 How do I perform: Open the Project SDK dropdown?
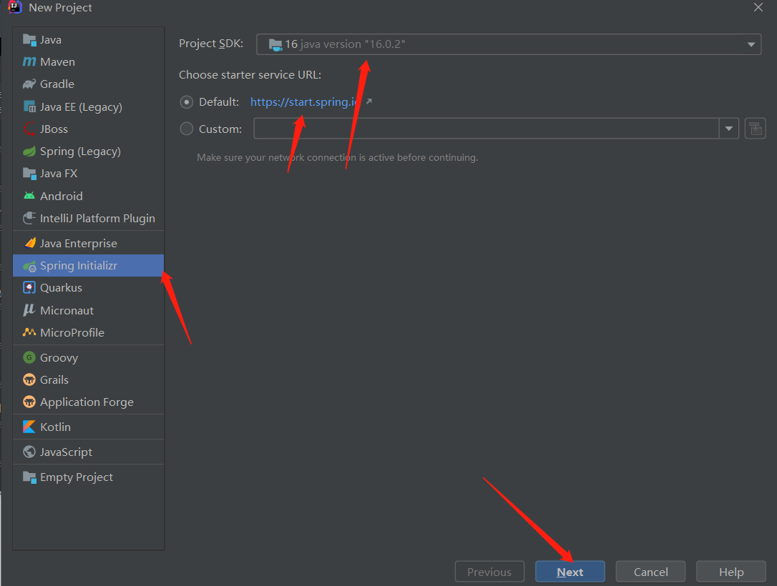(509, 44)
